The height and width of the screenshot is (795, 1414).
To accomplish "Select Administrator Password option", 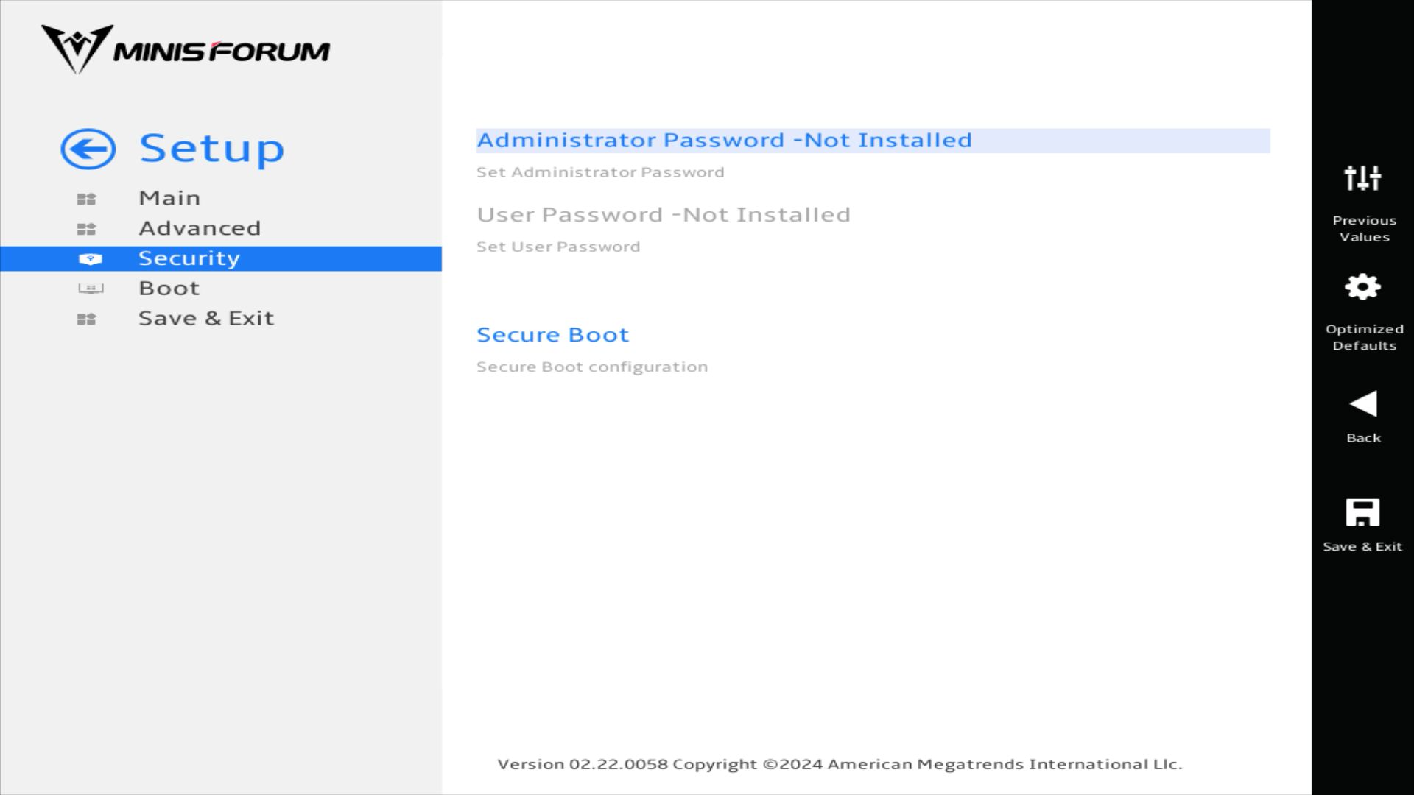I will (x=724, y=141).
